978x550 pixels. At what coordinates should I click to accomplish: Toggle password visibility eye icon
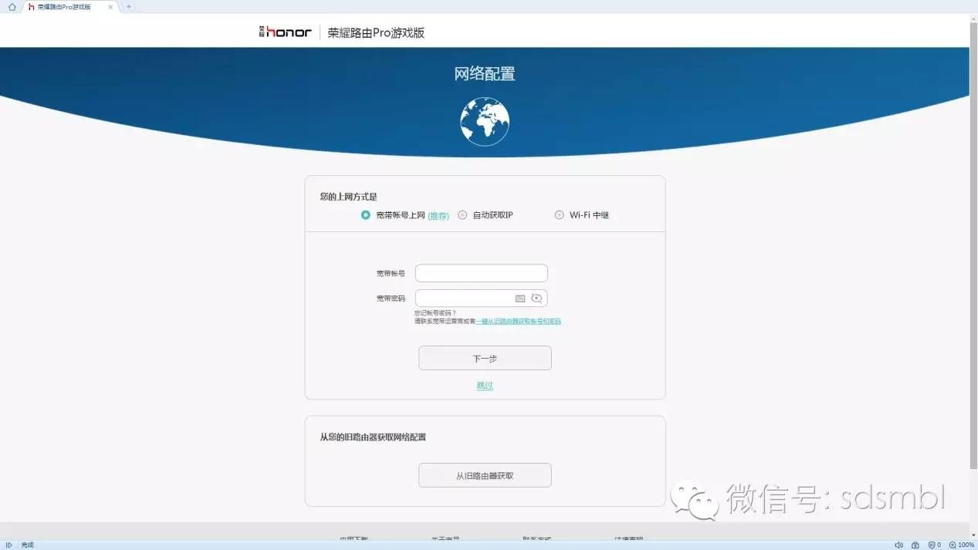[x=536, y=299]
